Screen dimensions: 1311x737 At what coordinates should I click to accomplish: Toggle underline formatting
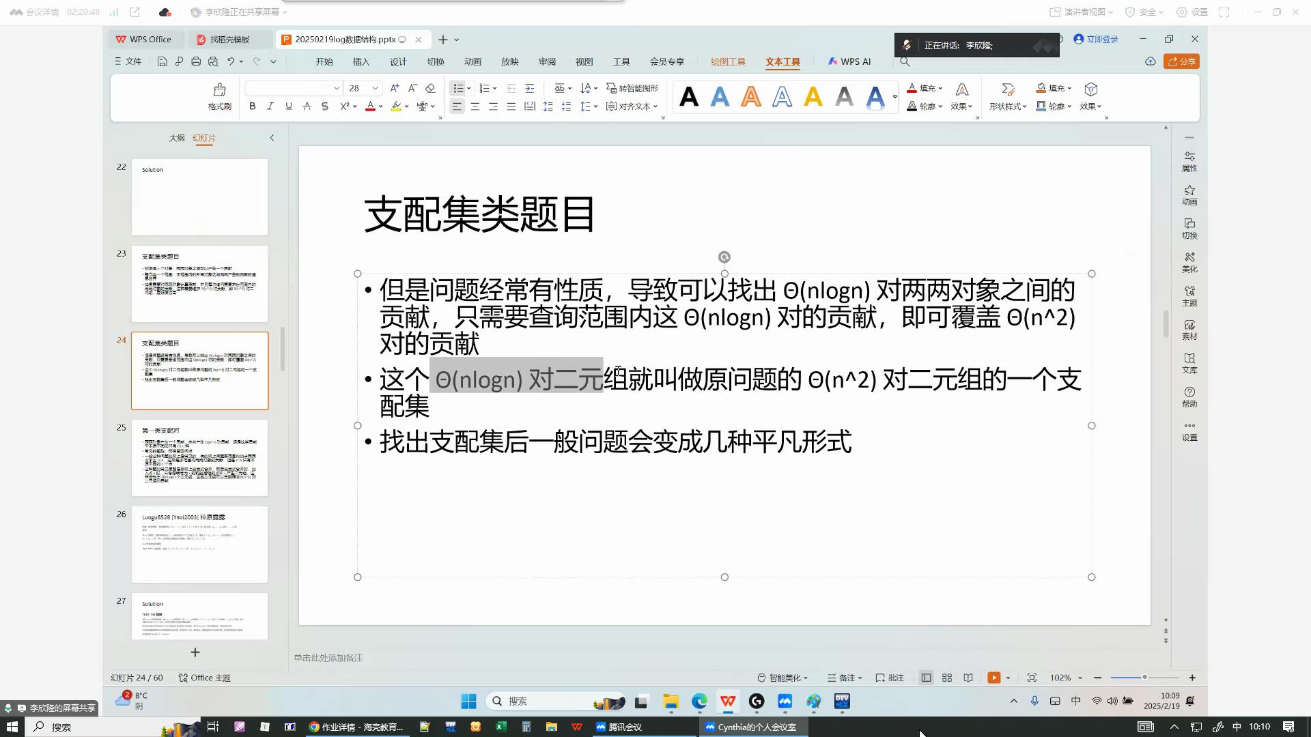pyautogui.click(x=289, y=106)
